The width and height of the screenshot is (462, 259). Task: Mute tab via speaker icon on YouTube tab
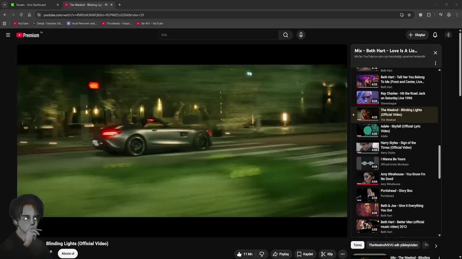tap(106, 5)
